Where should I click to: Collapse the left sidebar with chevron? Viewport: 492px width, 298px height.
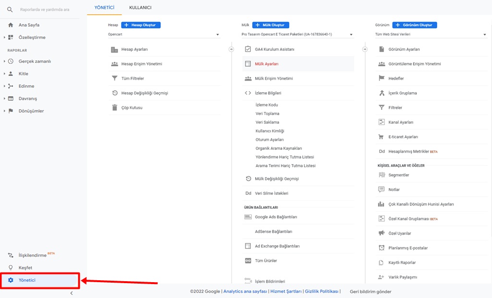(72, 293)
